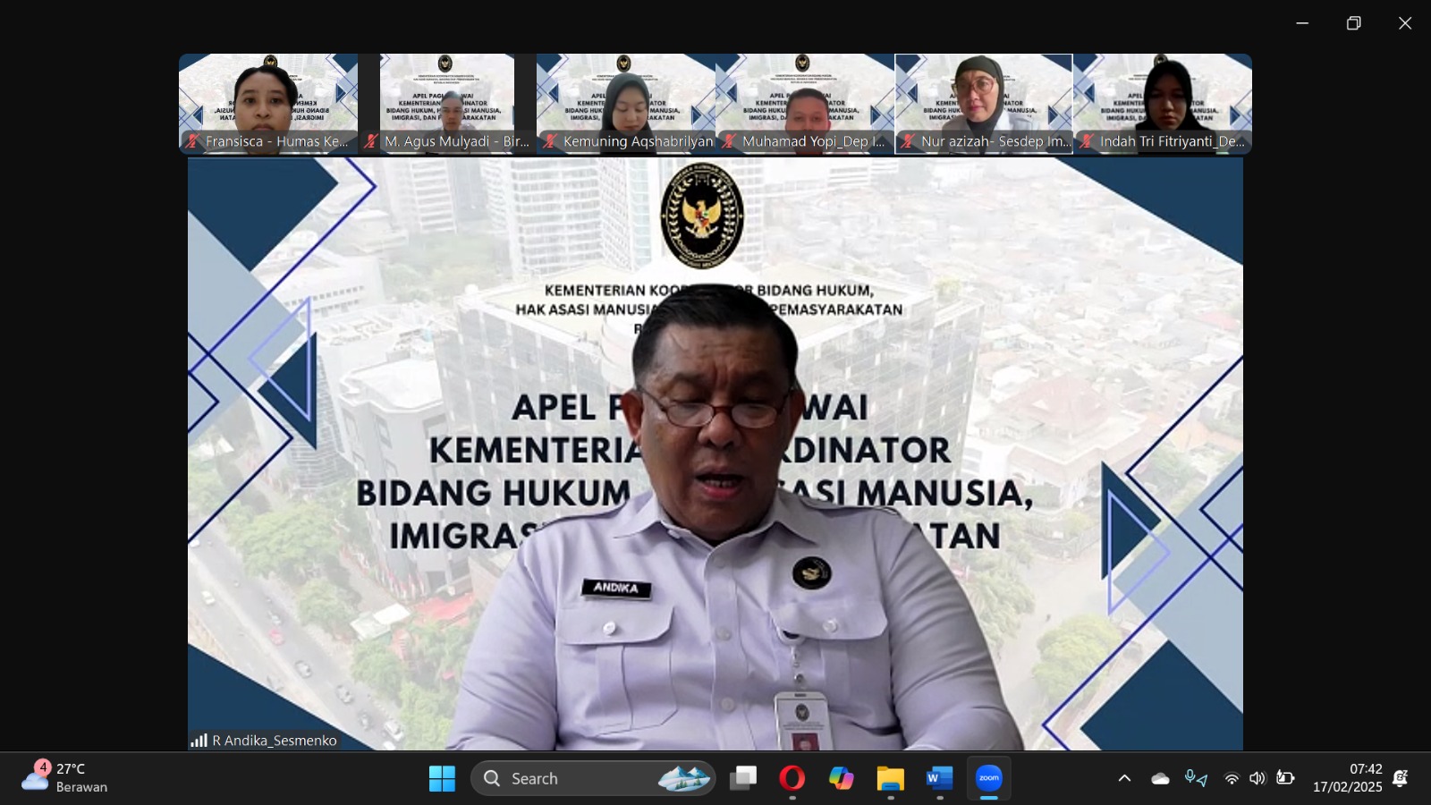Open the clock and date 17/02/2025 panel

[1347, 778]
